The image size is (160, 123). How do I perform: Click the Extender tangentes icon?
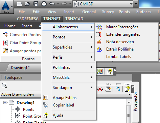(99, 34)
